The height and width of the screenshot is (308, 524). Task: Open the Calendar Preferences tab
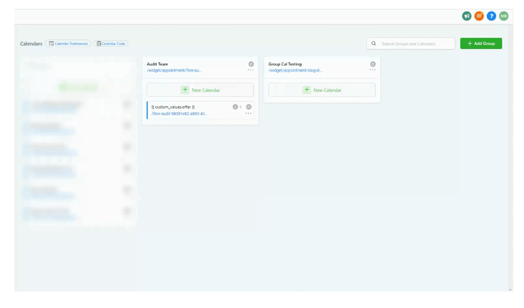click(x=68, y=44)
